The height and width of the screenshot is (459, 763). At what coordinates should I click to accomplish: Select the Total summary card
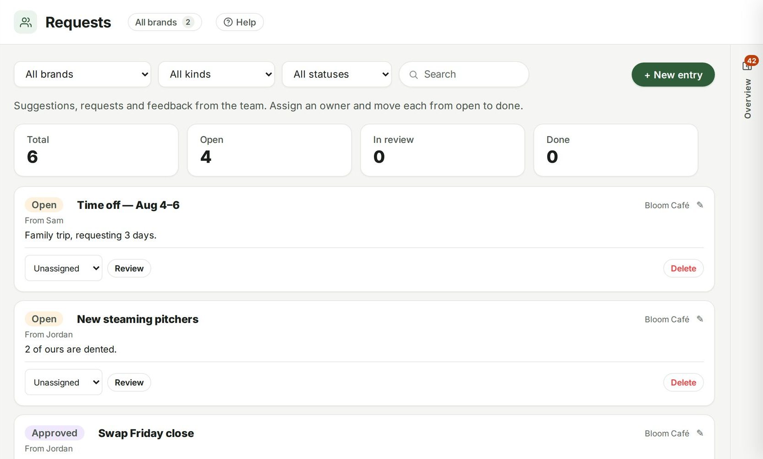tap(96, 150)
